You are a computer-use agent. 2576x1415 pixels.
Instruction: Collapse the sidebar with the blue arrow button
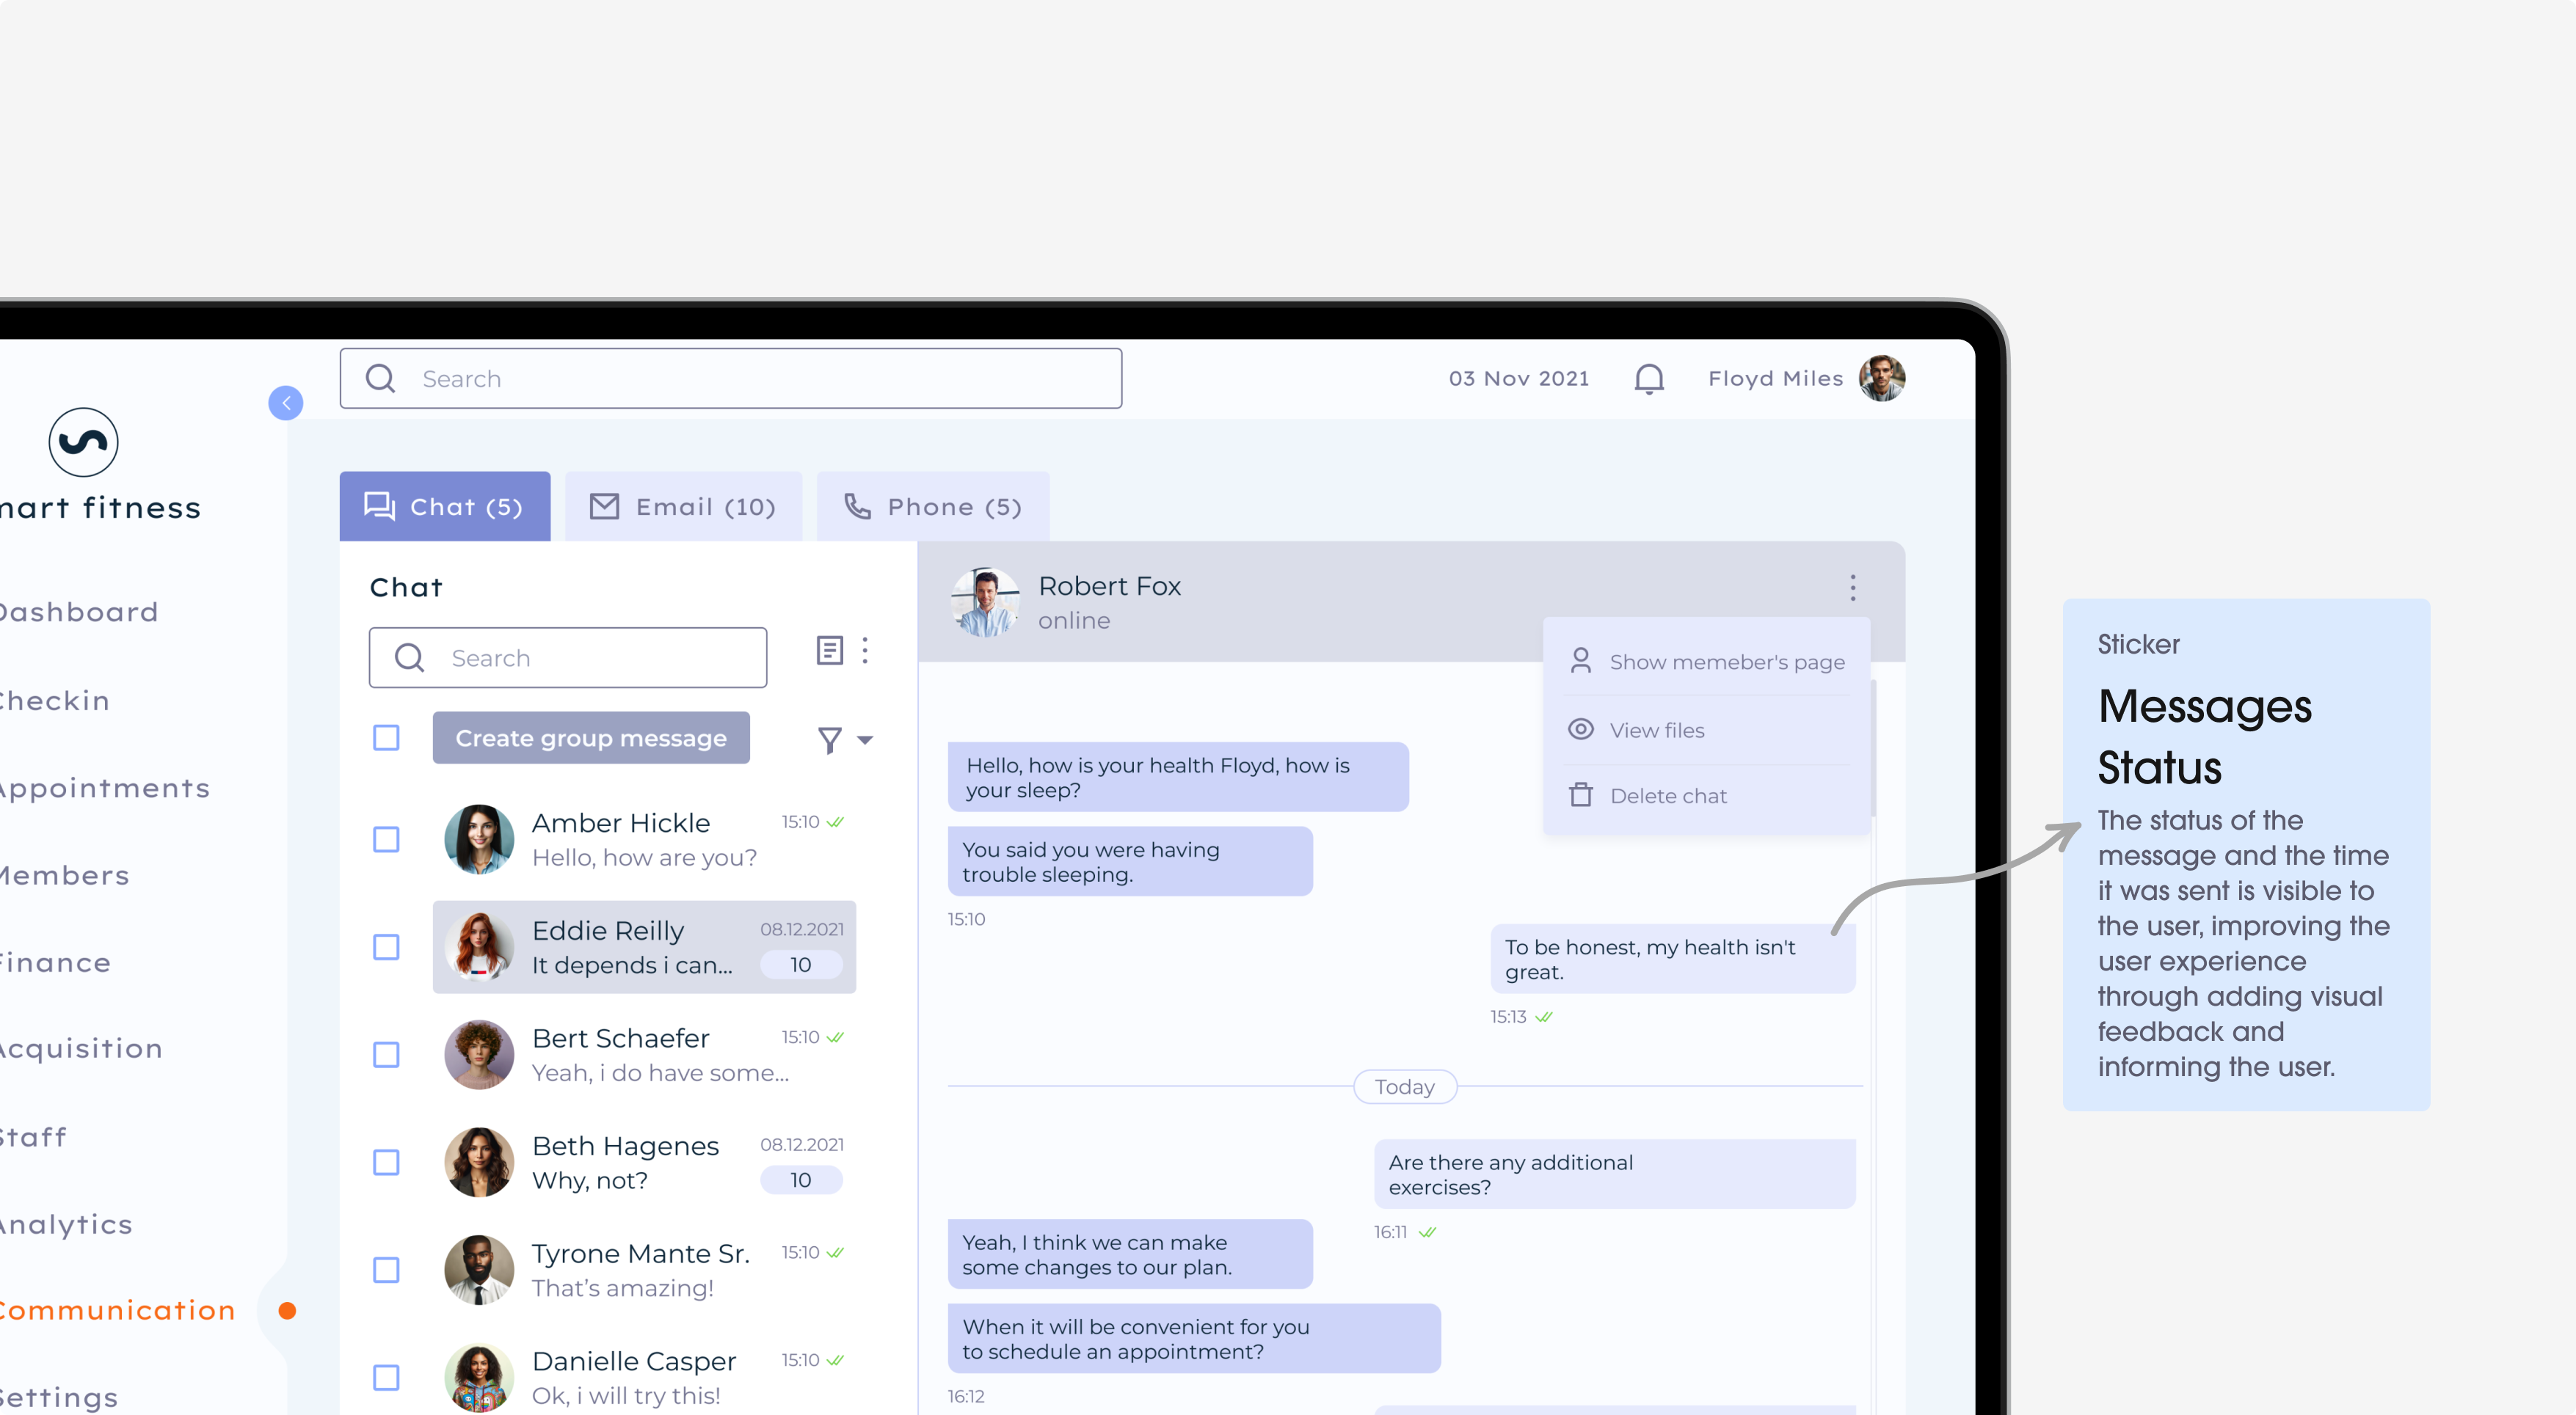[x=286, y=403]
